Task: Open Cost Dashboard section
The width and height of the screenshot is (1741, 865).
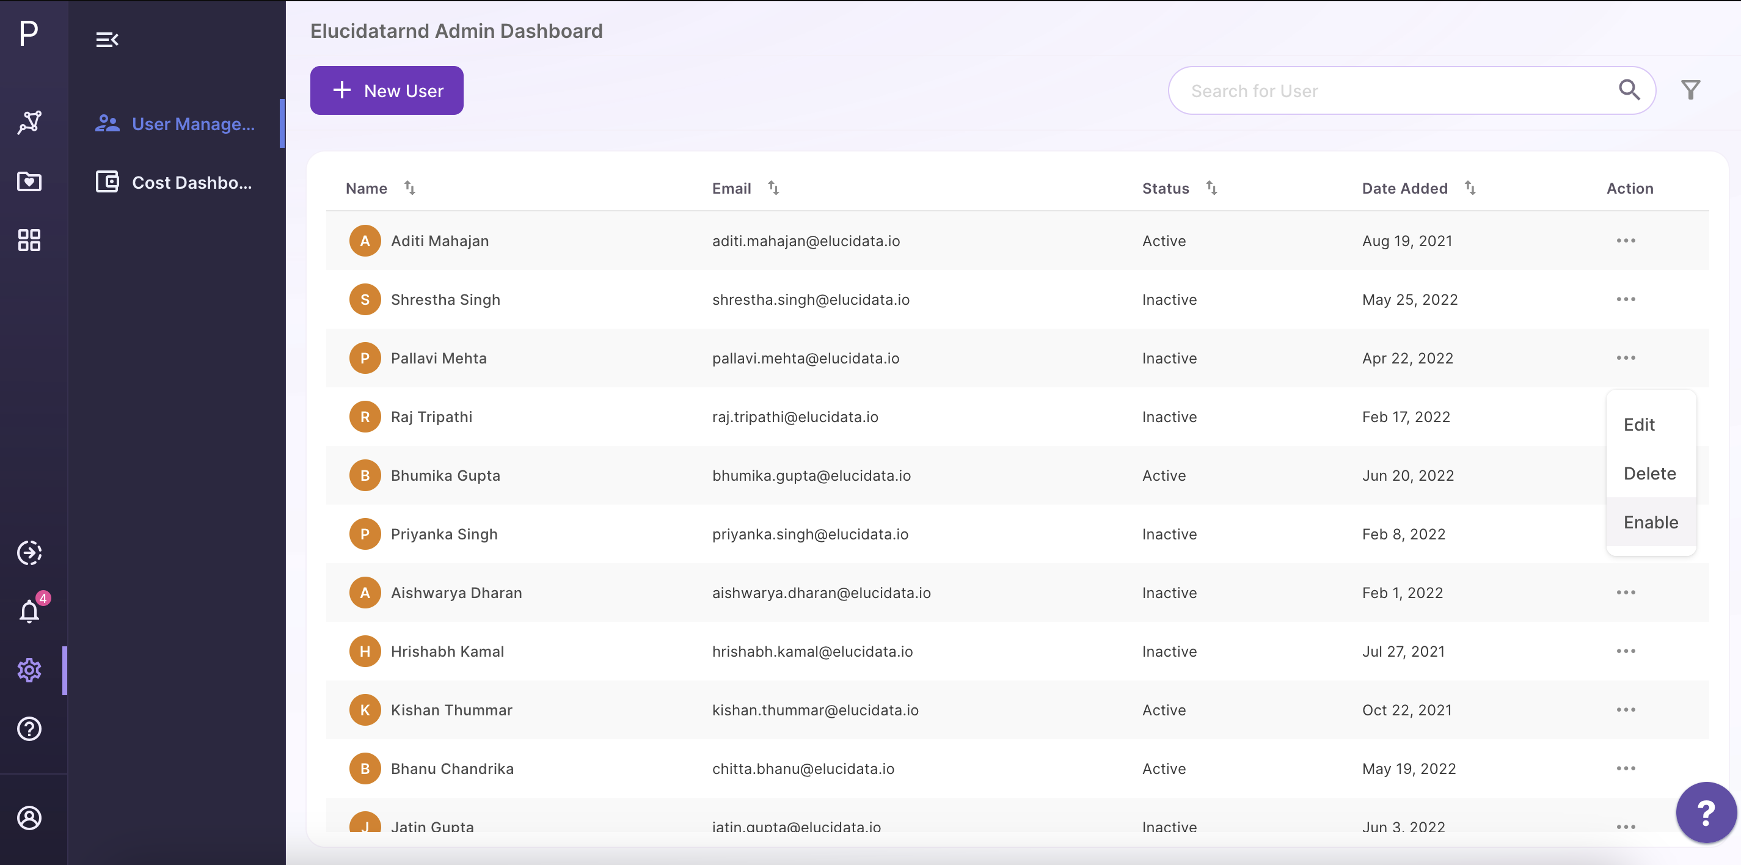Action: 176,183
